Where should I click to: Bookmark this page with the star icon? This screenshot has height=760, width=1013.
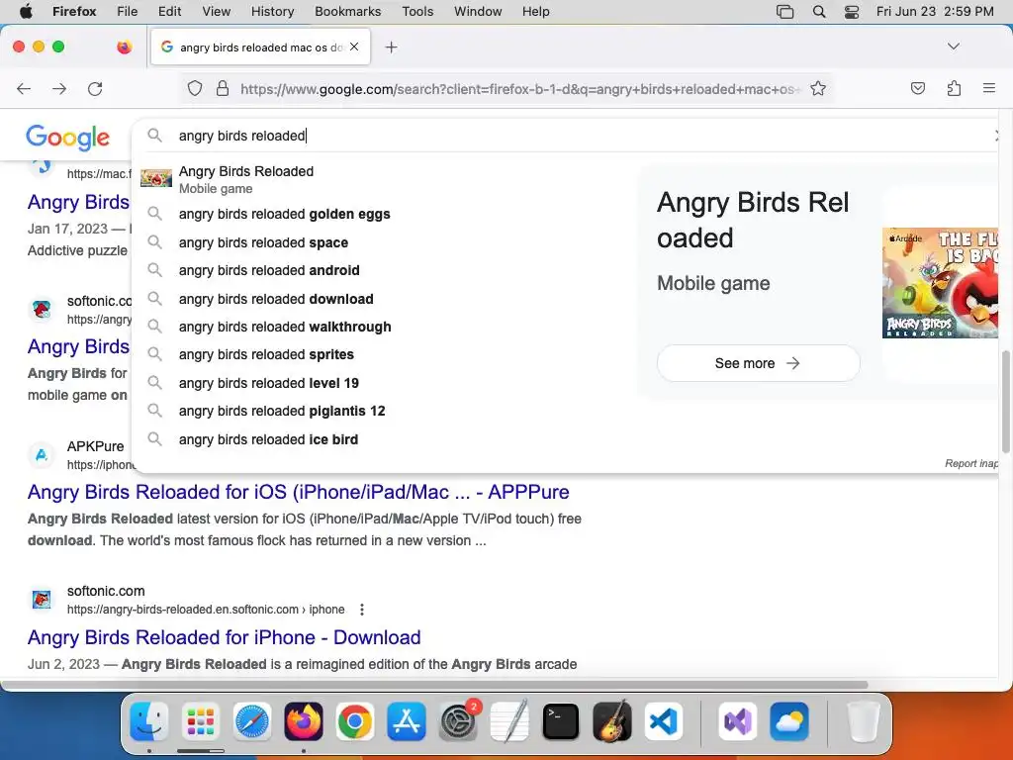coord(818,88)
